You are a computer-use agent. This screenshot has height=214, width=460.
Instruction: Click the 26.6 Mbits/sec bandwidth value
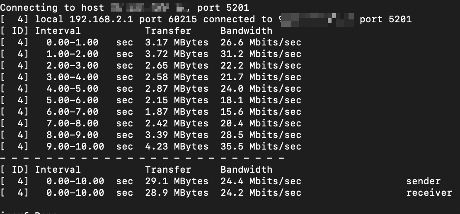click(261, 43)
